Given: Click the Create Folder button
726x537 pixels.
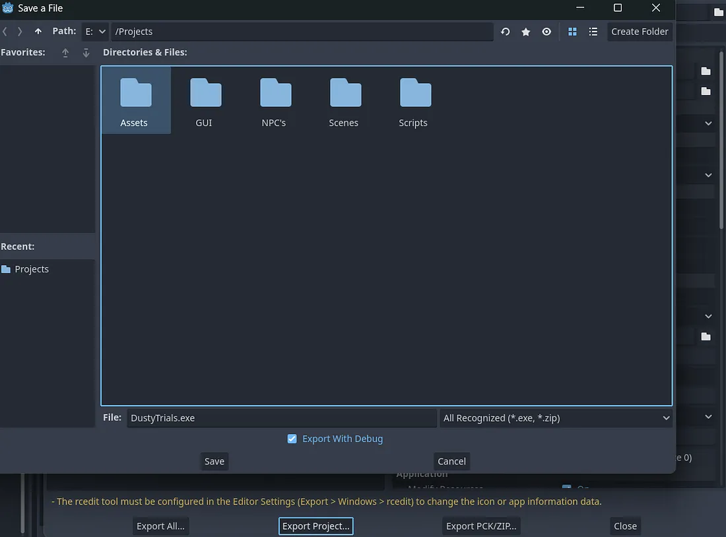Looking at the screenshot, I should 640,32.
